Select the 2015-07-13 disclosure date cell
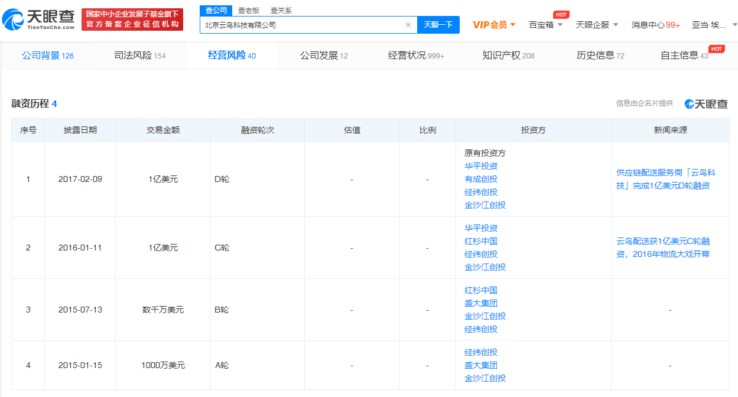The width and height of the screenshot is (738, 397). click(80, 310)
